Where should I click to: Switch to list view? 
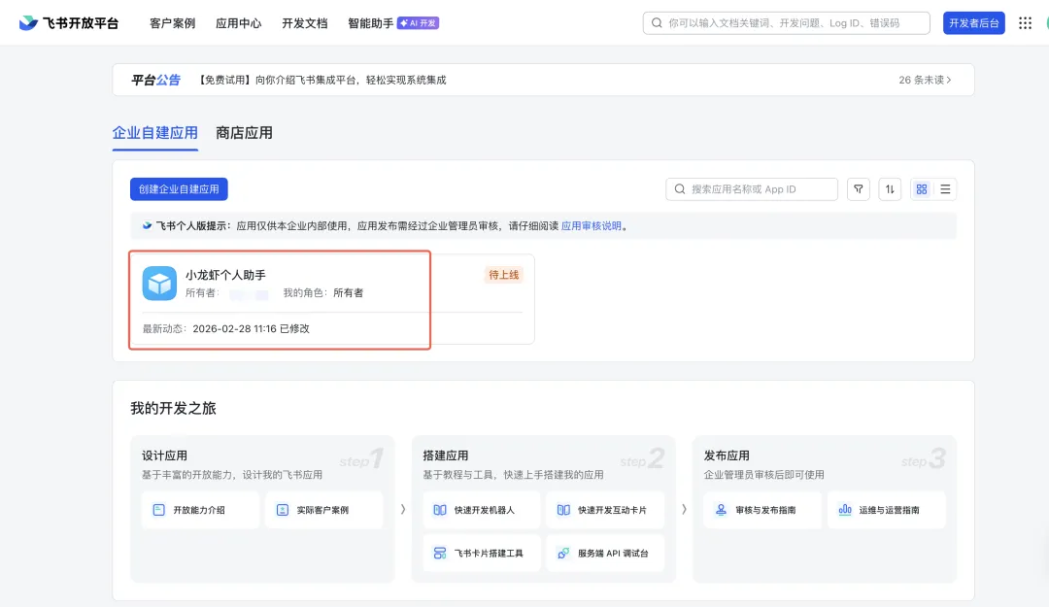(945, 188)
